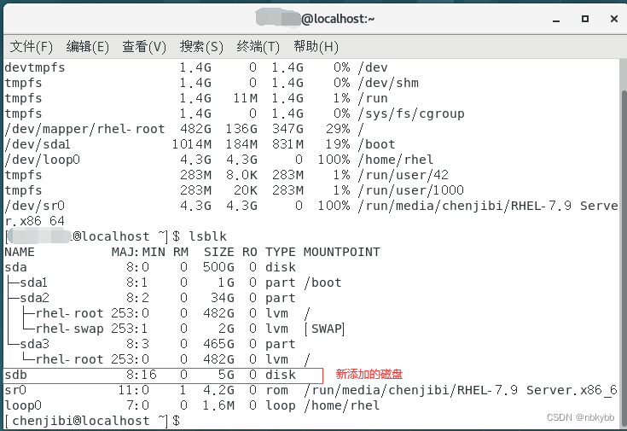Click the sda3 partition name
Screen dimensions: 627x431
[x=35, y=344]
